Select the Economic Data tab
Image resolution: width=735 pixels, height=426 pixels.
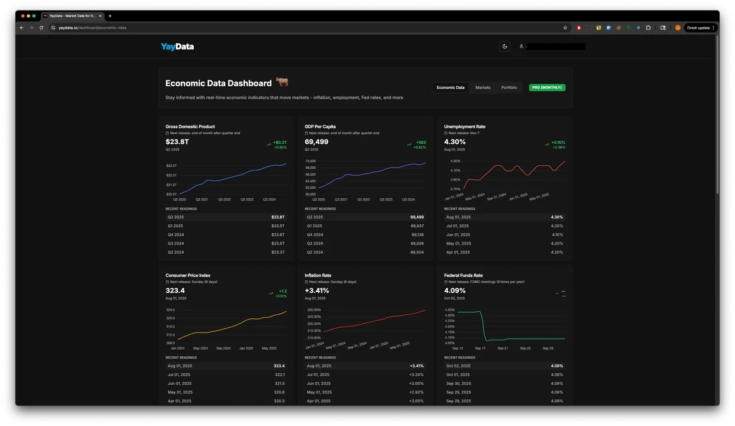450,88
